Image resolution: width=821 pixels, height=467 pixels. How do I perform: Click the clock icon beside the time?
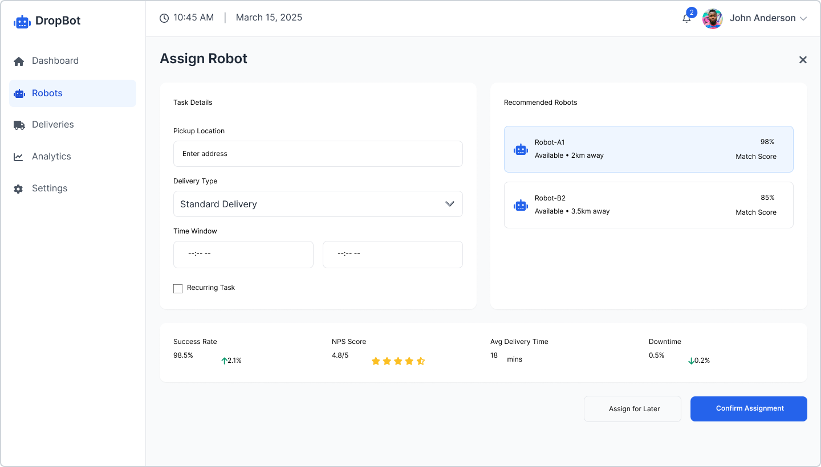164,18
